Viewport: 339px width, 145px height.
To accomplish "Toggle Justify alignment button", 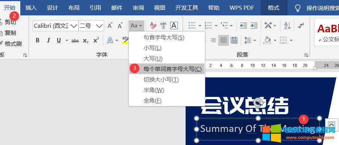I will 224,40.
